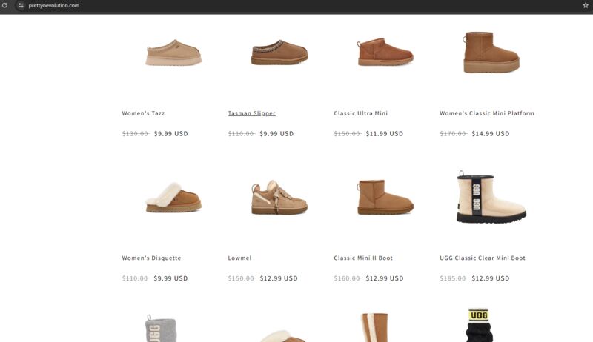Click the $12.99 USD price under UGG Classic Clear Mini Boot
The image size is (593, 342).
click(x=491, y=278)
